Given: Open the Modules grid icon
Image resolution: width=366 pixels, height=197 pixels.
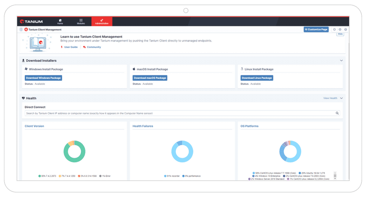Looking at the screenshot, I should click(81, 21).
